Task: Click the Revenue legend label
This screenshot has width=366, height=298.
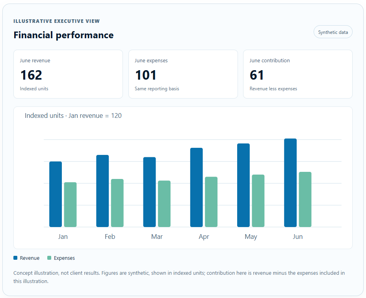Action: [30, 258]
